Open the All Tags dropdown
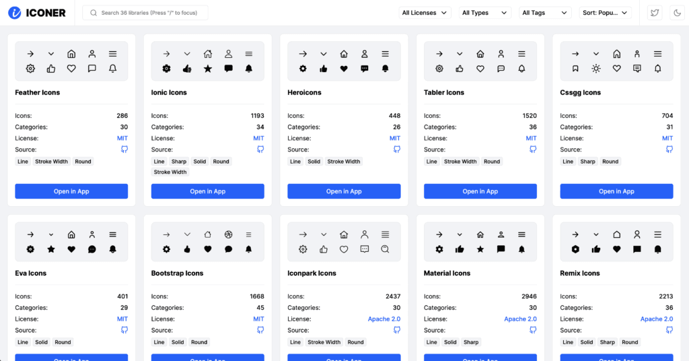Screen dimensions: 689x361 tap(544, 13)
